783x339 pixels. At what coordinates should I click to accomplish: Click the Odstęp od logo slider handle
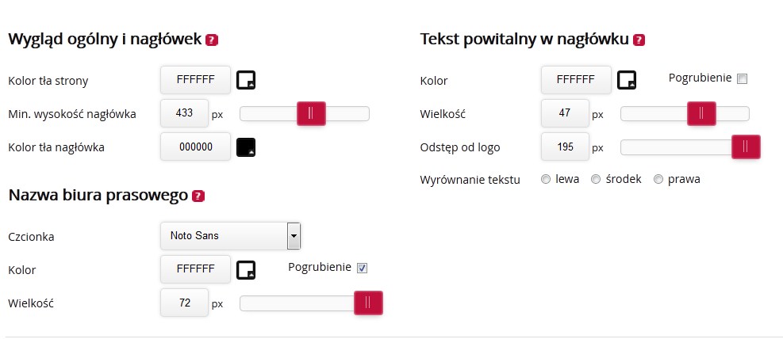coord(746,147)
